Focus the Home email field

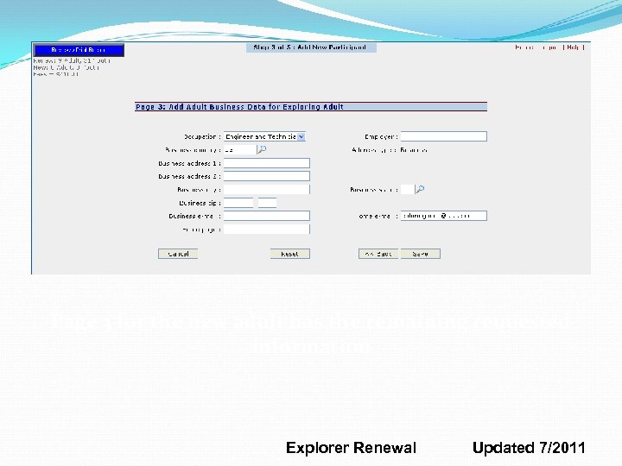443,216
